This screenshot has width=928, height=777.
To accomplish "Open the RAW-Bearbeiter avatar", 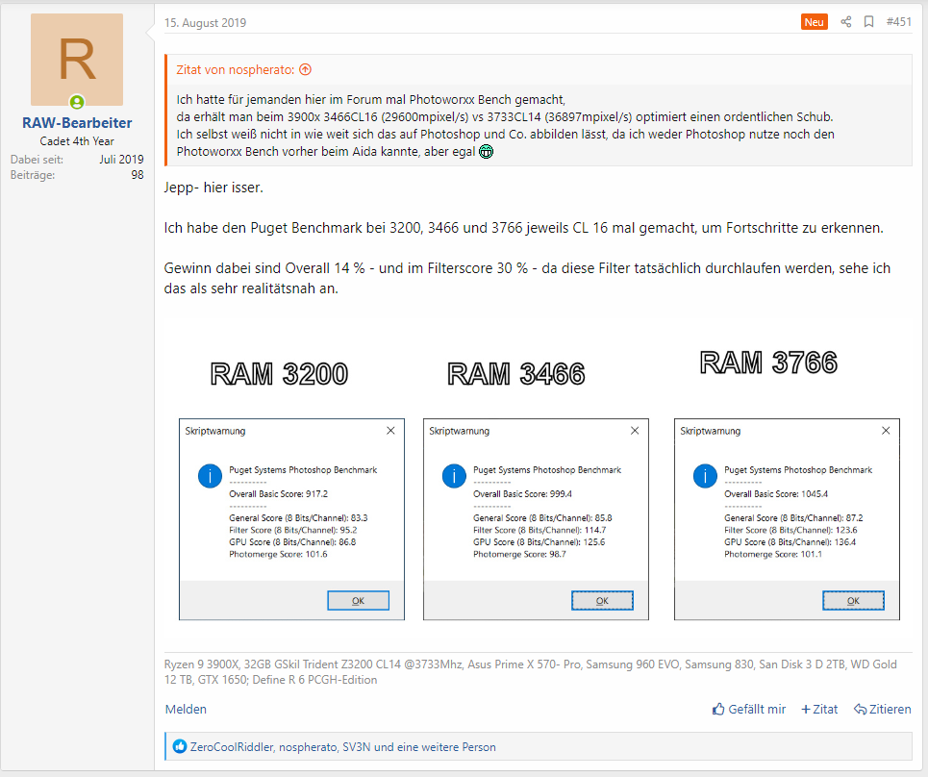I will click(x=77, y=60).
